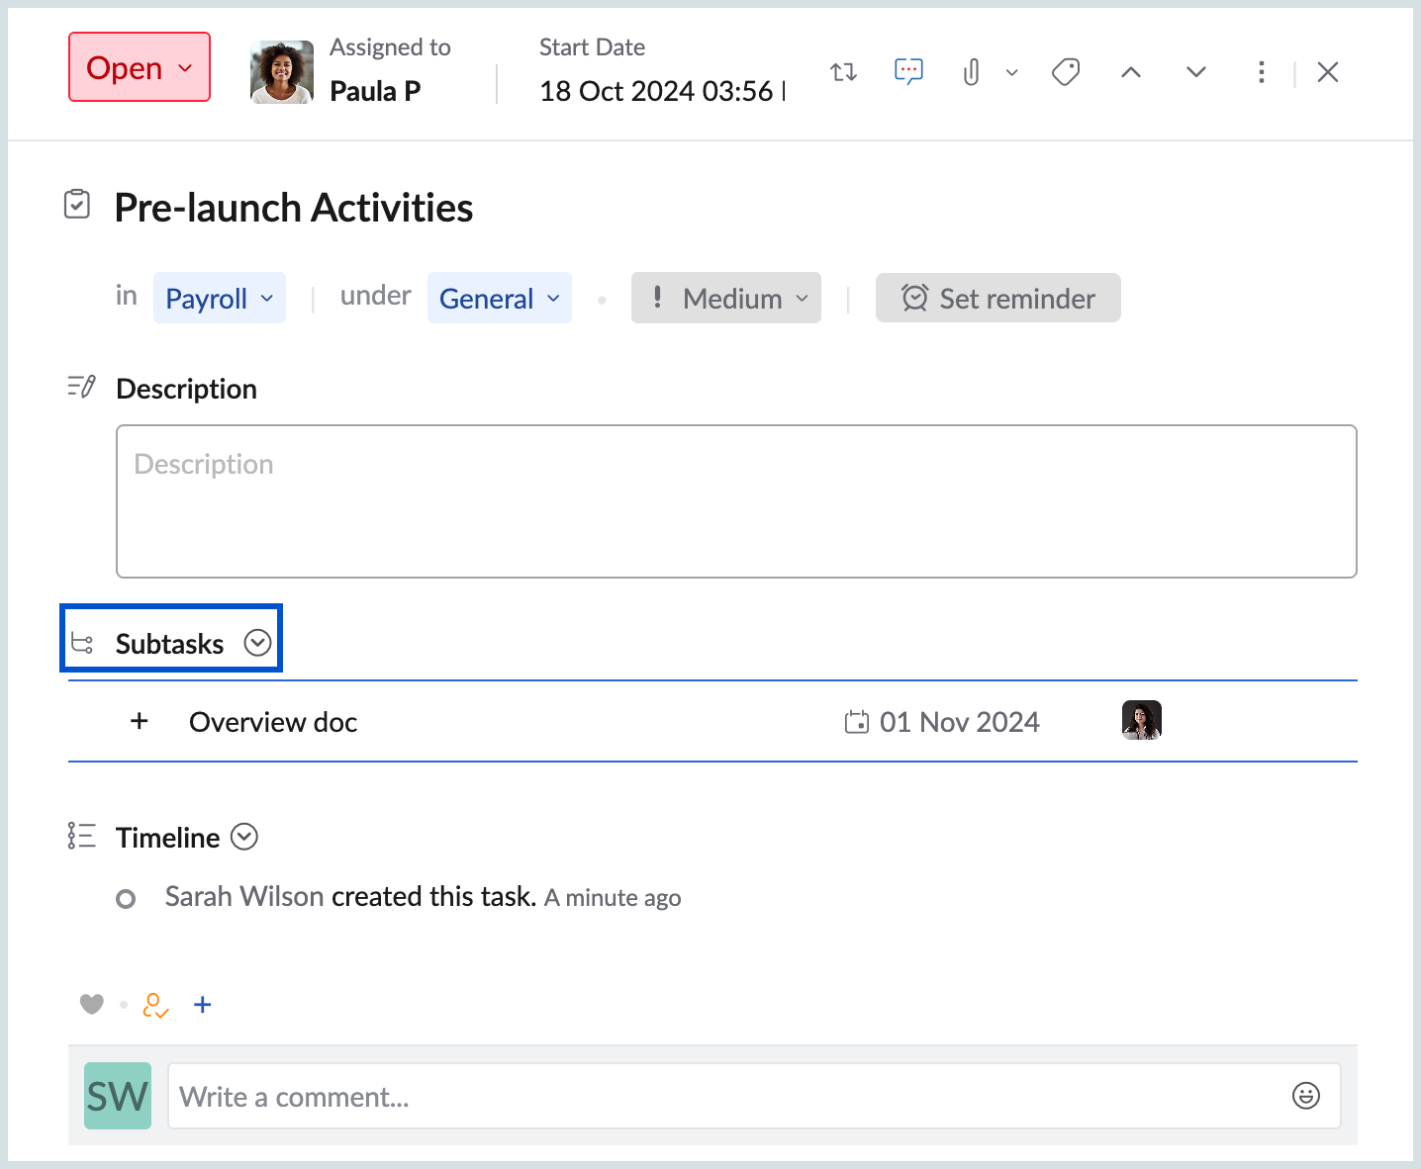Add a subtask with the plus button

coord(140,721)
